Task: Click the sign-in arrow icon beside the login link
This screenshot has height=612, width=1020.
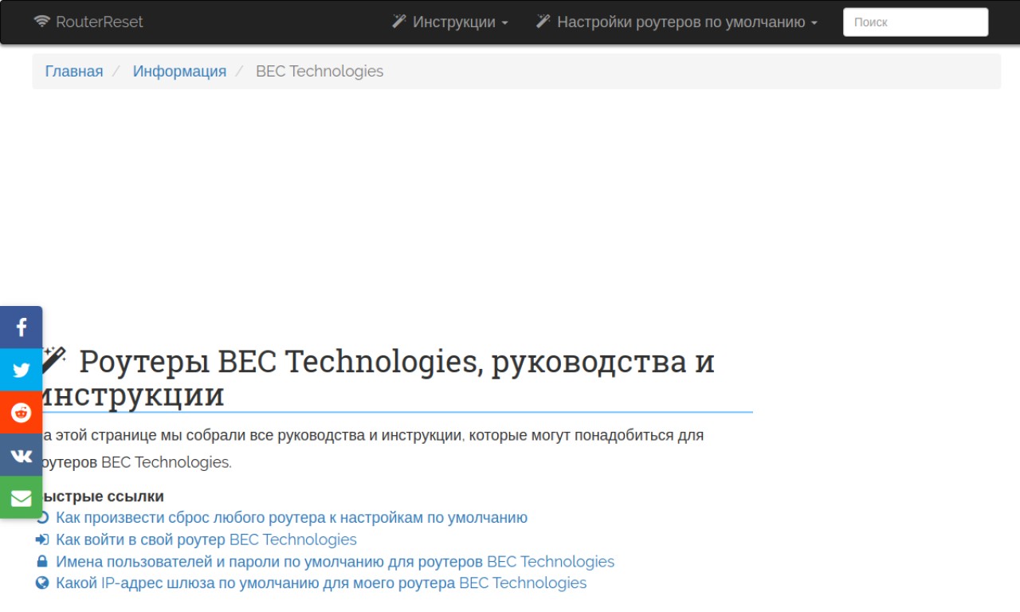Action: click(x=43, y=540)
